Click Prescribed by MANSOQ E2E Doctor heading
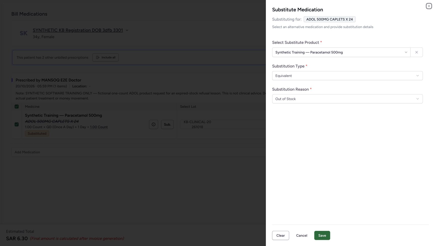 click(48, 80)
